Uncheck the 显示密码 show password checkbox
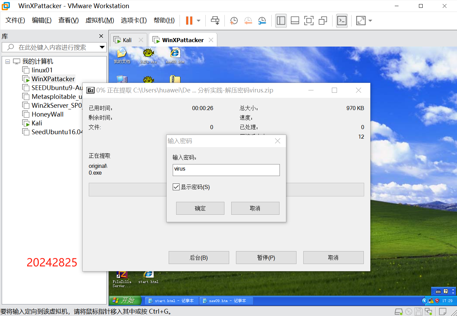Viewport: 457px width, 316px height. pyautogui.click(x=176, y=187)
